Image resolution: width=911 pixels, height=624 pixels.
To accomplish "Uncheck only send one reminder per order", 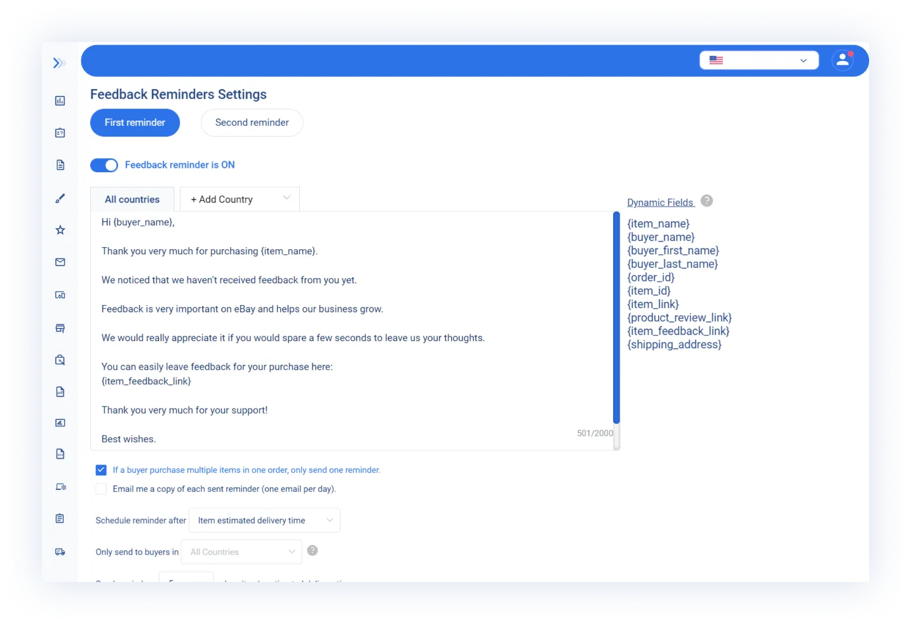I will pyautogui.click(x=101, y=470).
